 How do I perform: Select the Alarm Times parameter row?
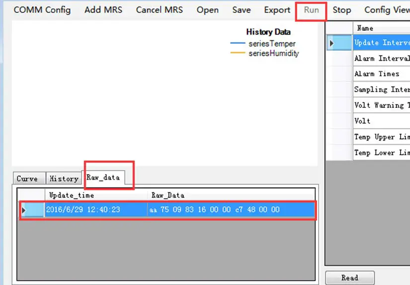[x=382, y=74]
